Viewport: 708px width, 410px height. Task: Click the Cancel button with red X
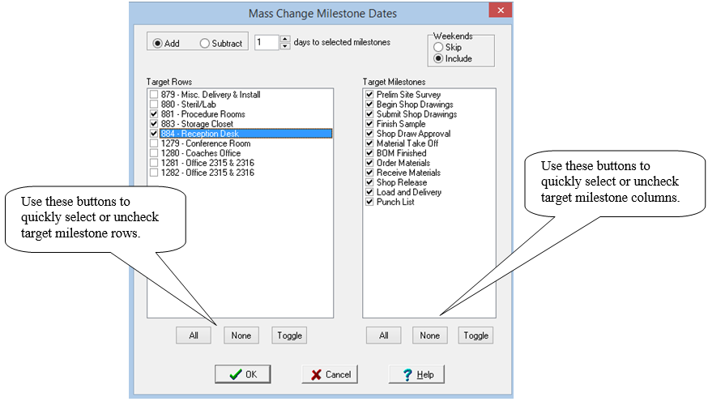(x=329, y=374)
